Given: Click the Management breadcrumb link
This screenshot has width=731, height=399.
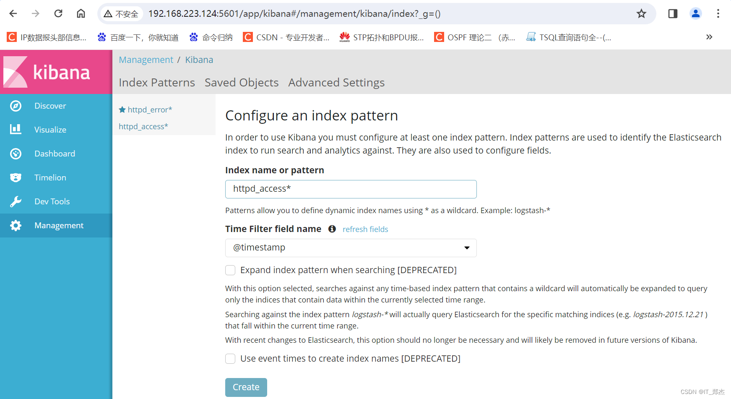Looking at the screenshot, I should 146,60.
